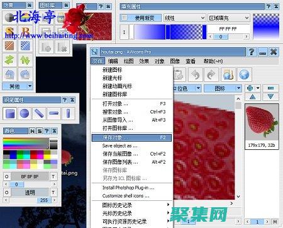Click the canvas vertical scrollbar up arrow
Screen dimensions: 283x228
238,98
